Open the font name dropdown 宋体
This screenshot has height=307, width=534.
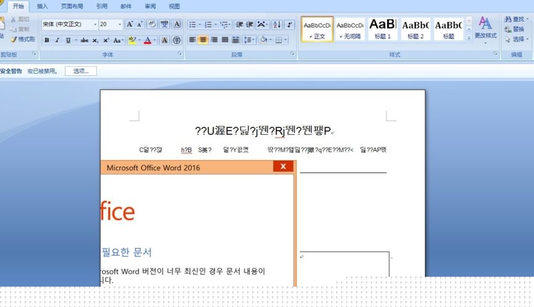[95, 25]
